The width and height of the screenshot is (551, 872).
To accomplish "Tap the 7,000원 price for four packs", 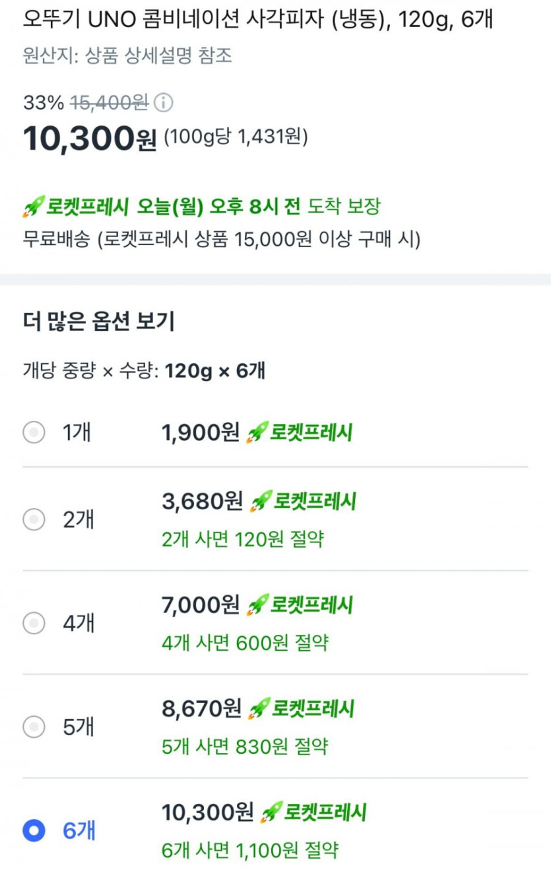I will pyautogui.click(x=201, y=604).
